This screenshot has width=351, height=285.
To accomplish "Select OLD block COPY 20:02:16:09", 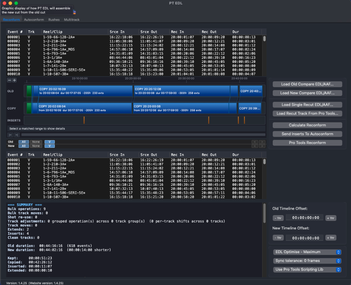I will click(85, 91).
